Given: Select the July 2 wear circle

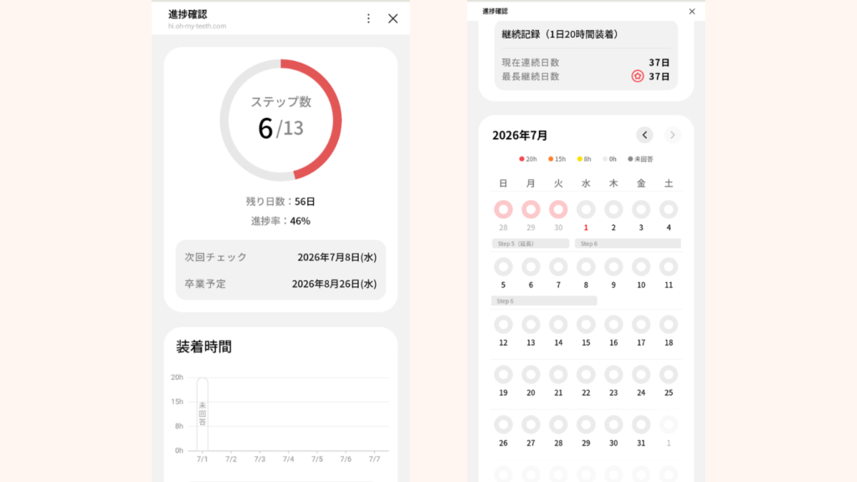Looking at the screenshot, I should point(613,209).
